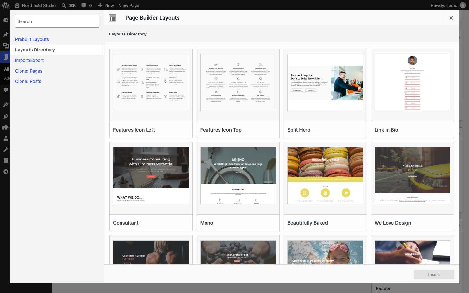The image size is (469, 293).
Task: Click the elephant icon in the sidebar
Action: [6, 127]
